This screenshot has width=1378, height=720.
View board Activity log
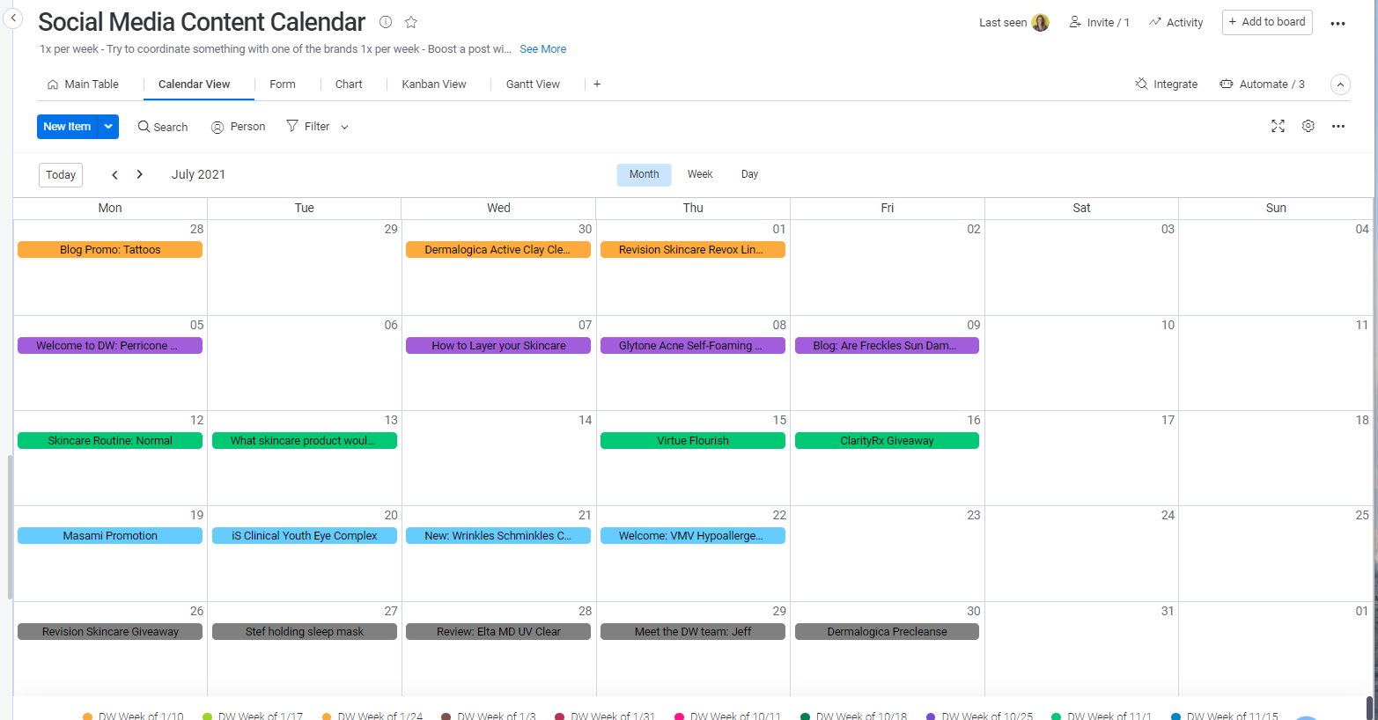point(1175,21)
